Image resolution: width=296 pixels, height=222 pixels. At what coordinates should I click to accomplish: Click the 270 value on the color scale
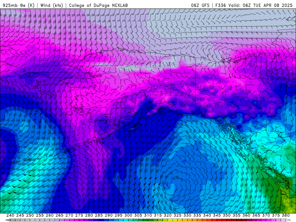pos(69,215)
